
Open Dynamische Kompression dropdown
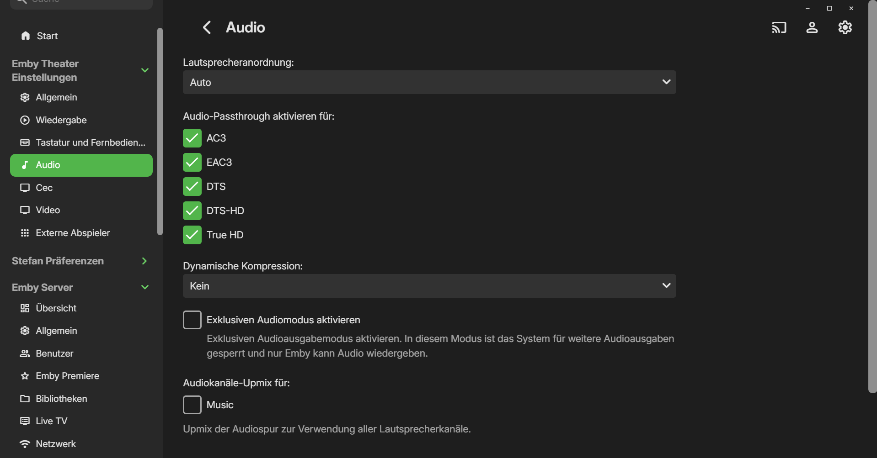pos(429,286)
